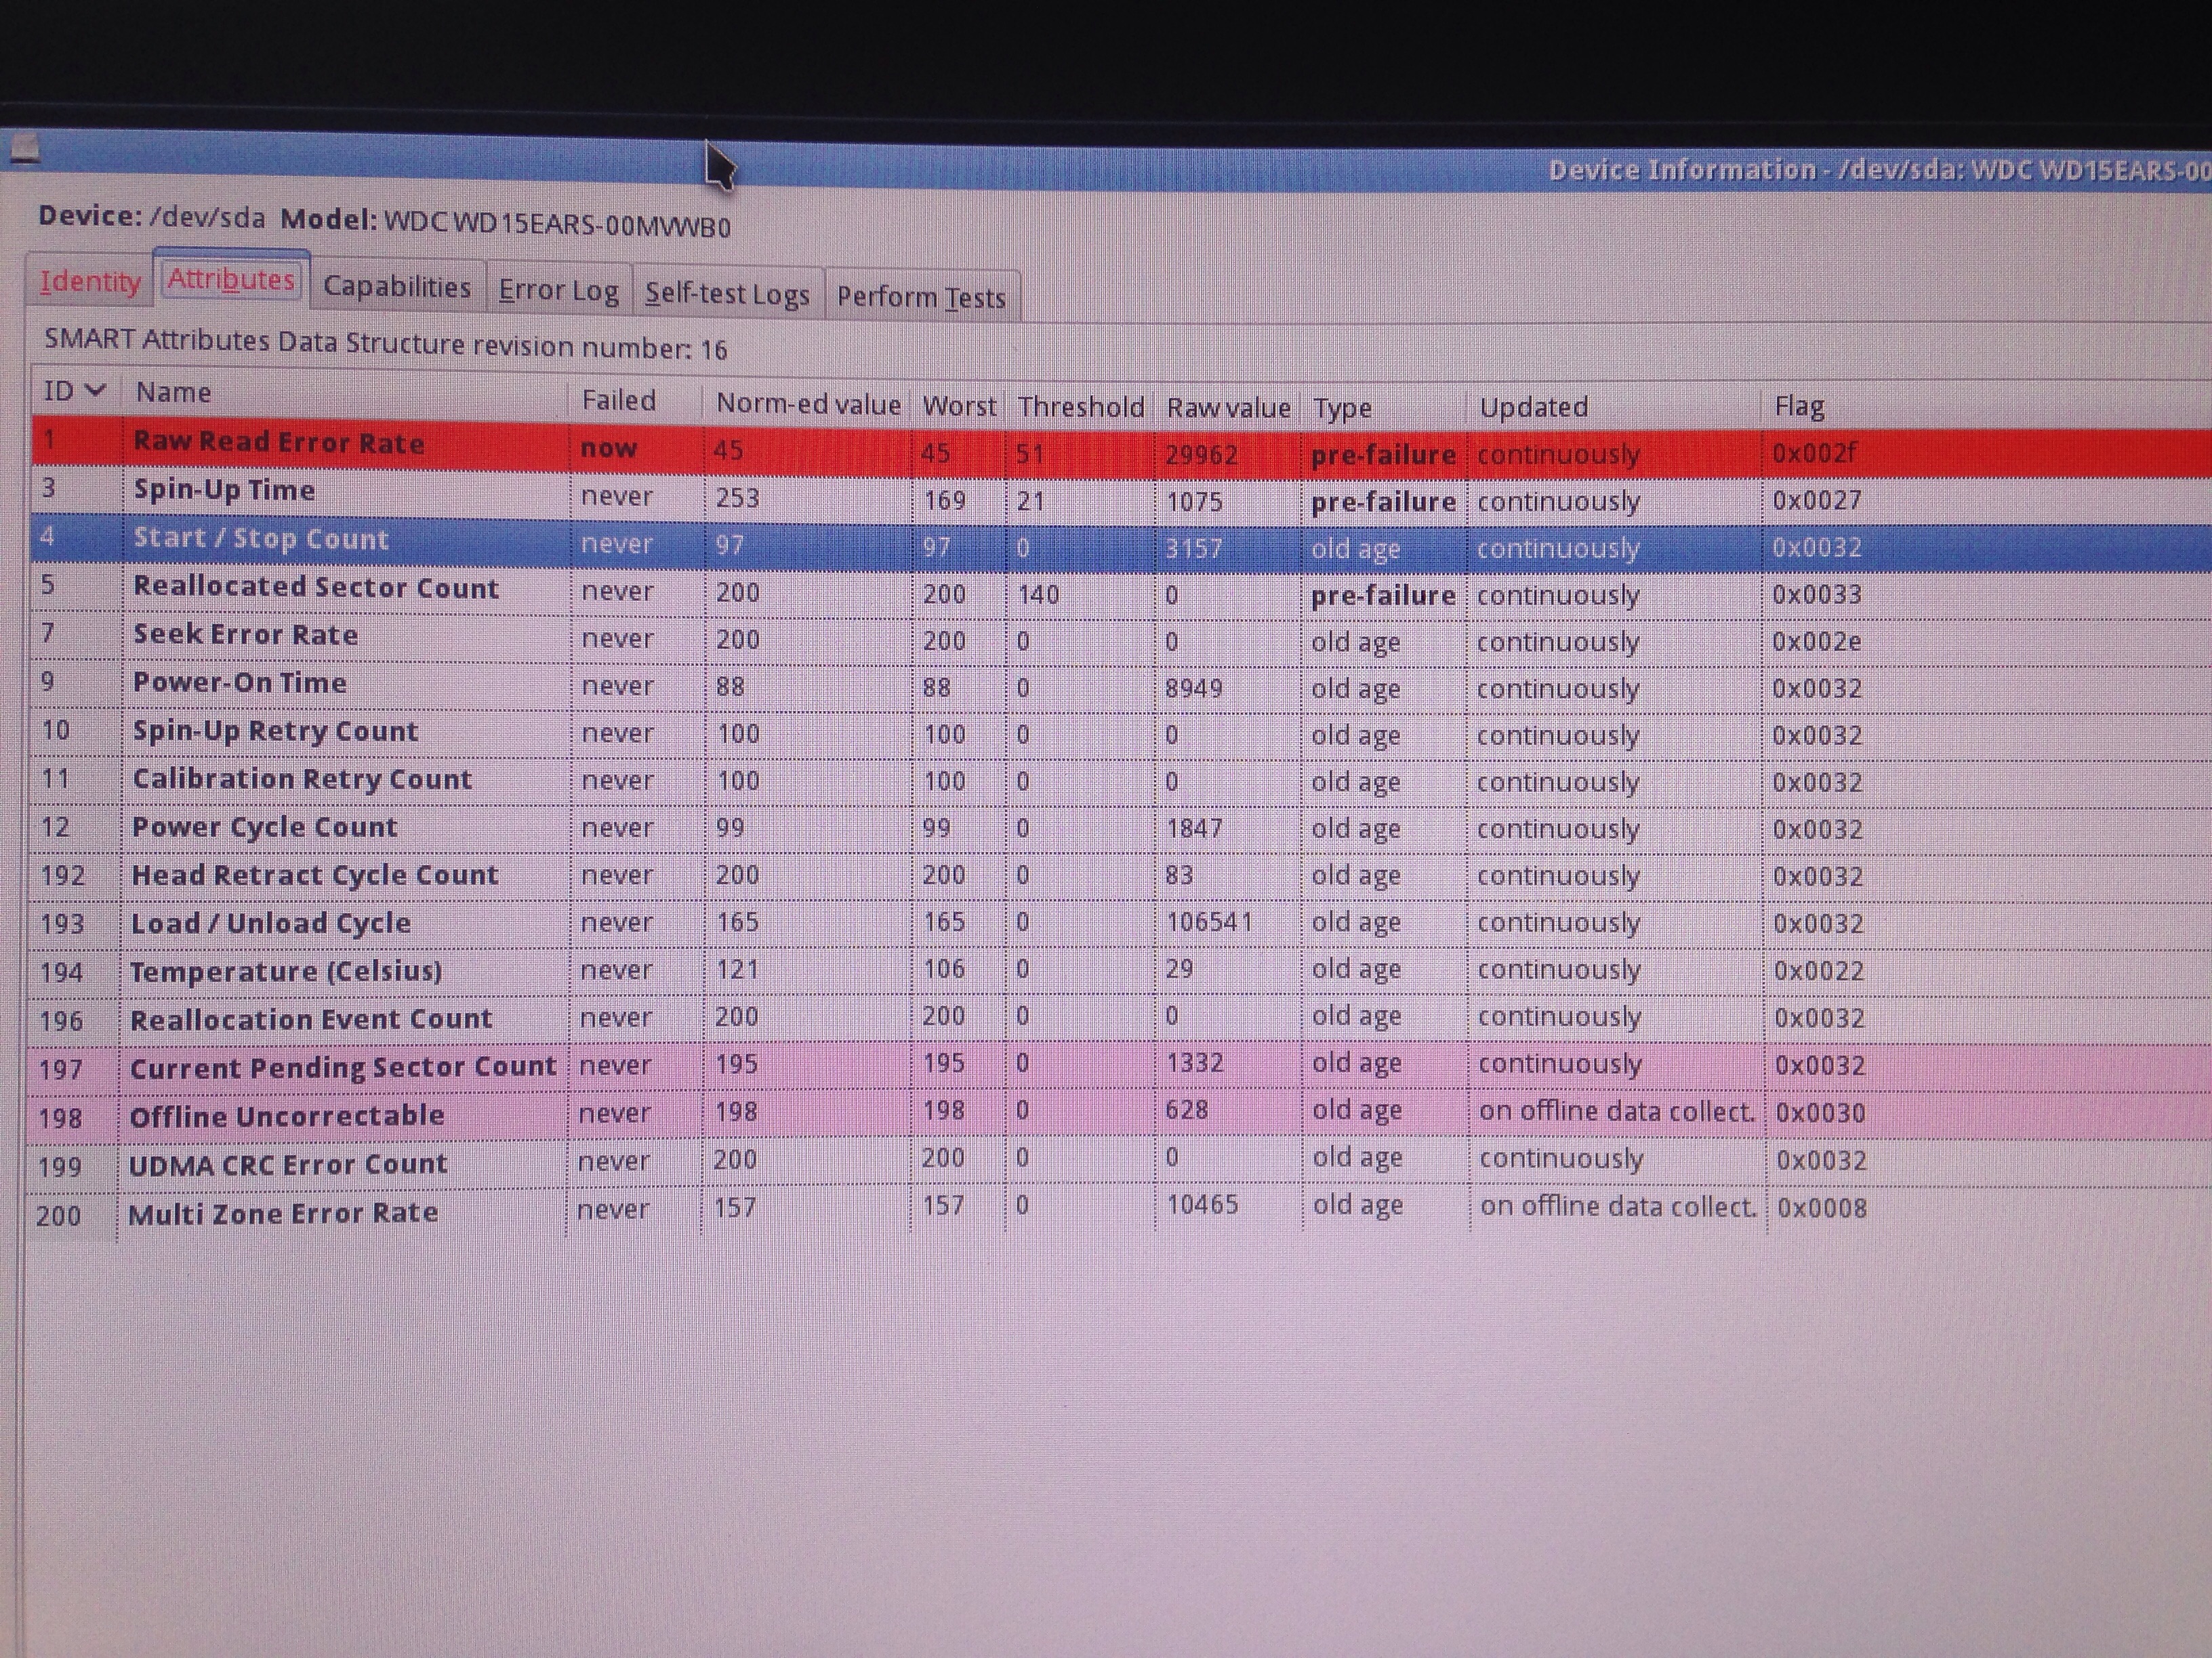Image resolution: width=2212 pixels, height=1658 pixels.
Task: Select the Offline Uncorrectable row
Action: [287, 1115]
